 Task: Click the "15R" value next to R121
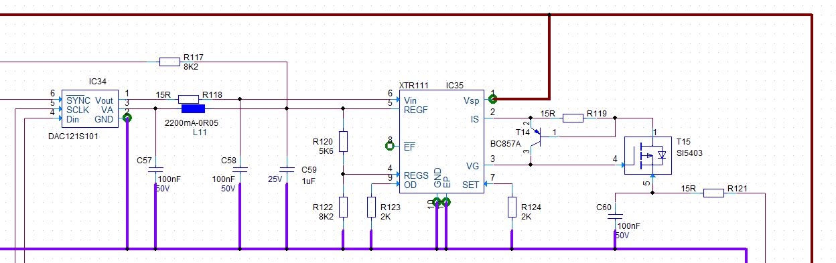point(688,189)
